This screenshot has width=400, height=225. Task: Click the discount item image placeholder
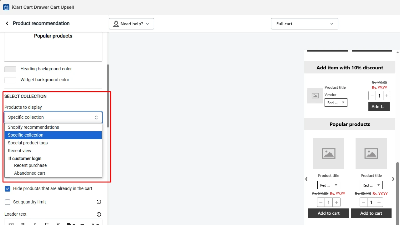pos(315,96)
